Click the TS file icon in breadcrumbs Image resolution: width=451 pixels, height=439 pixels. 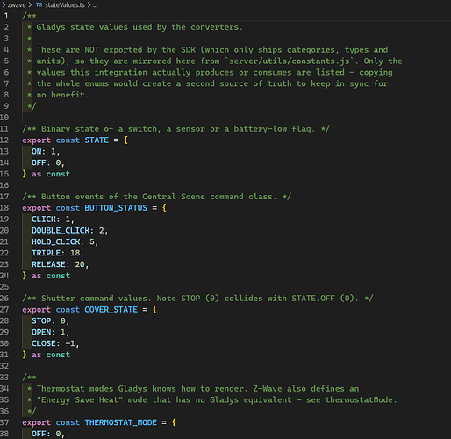pyautogui.click(x=39, y=5)
